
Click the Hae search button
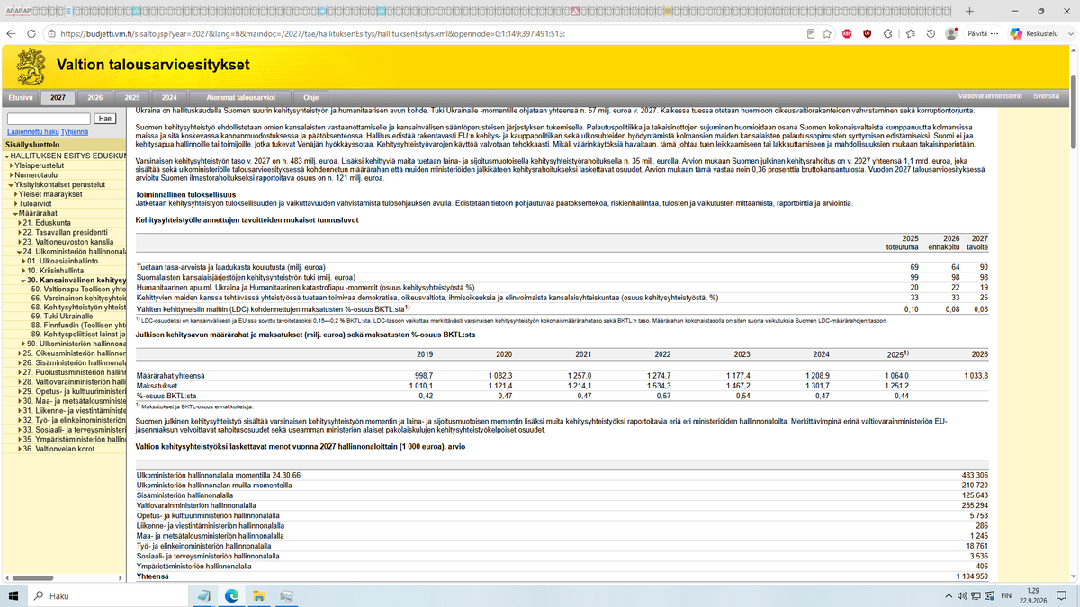click(104, 119)
